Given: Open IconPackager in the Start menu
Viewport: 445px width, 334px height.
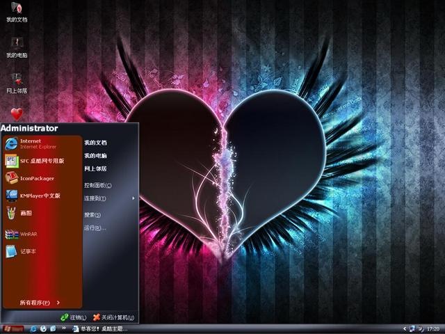Looking at the screenshot, I should [42, 178].
